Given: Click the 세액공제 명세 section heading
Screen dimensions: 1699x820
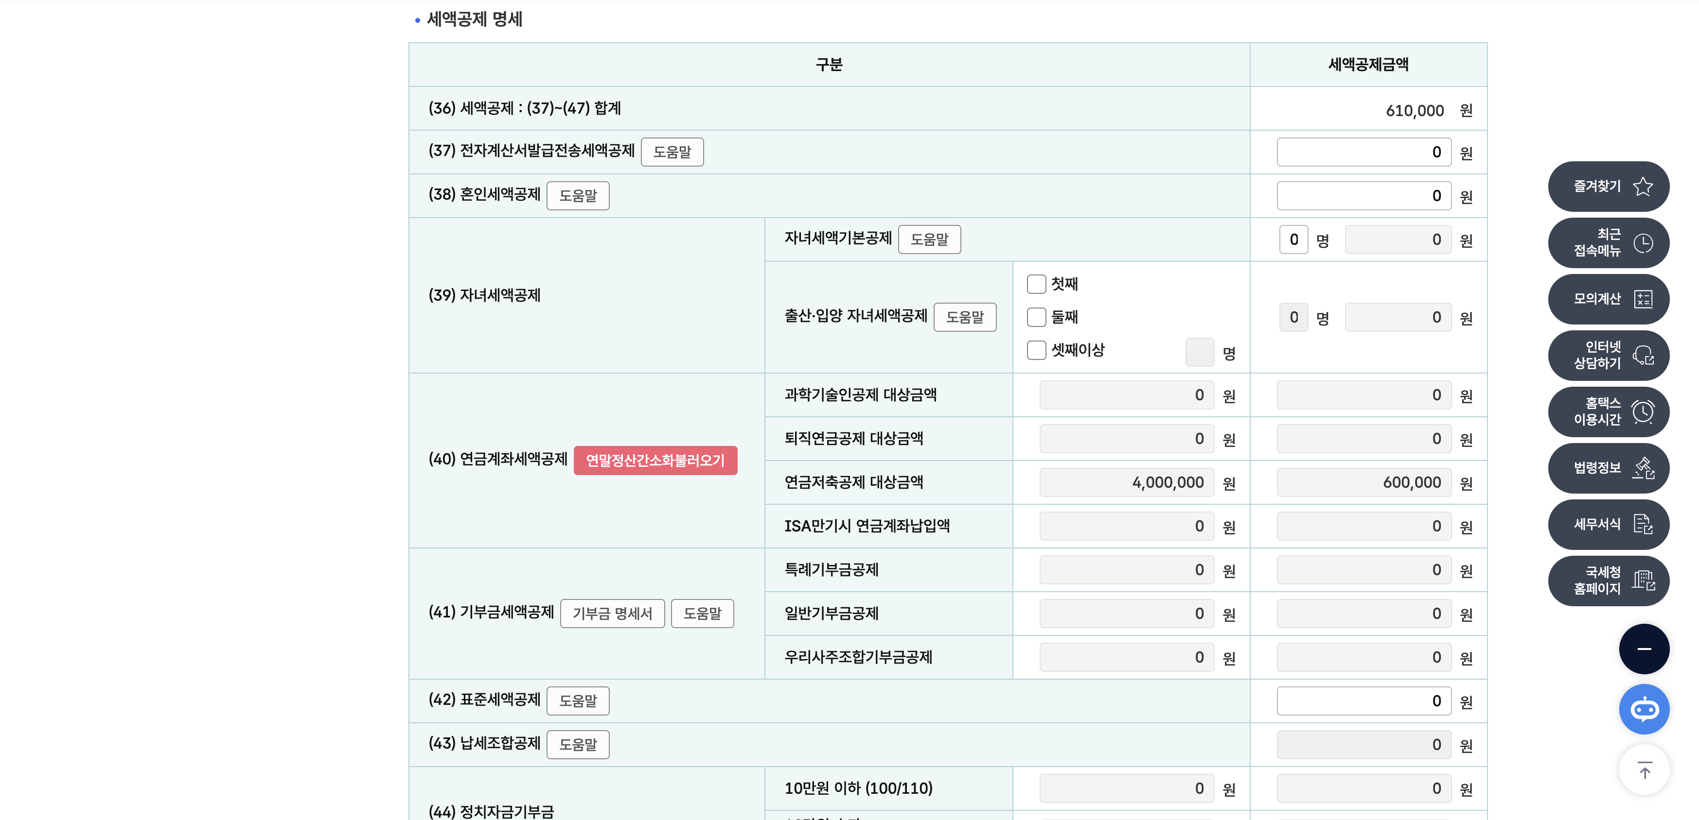Looking at the screenshot, I should [x=474, y=19].
